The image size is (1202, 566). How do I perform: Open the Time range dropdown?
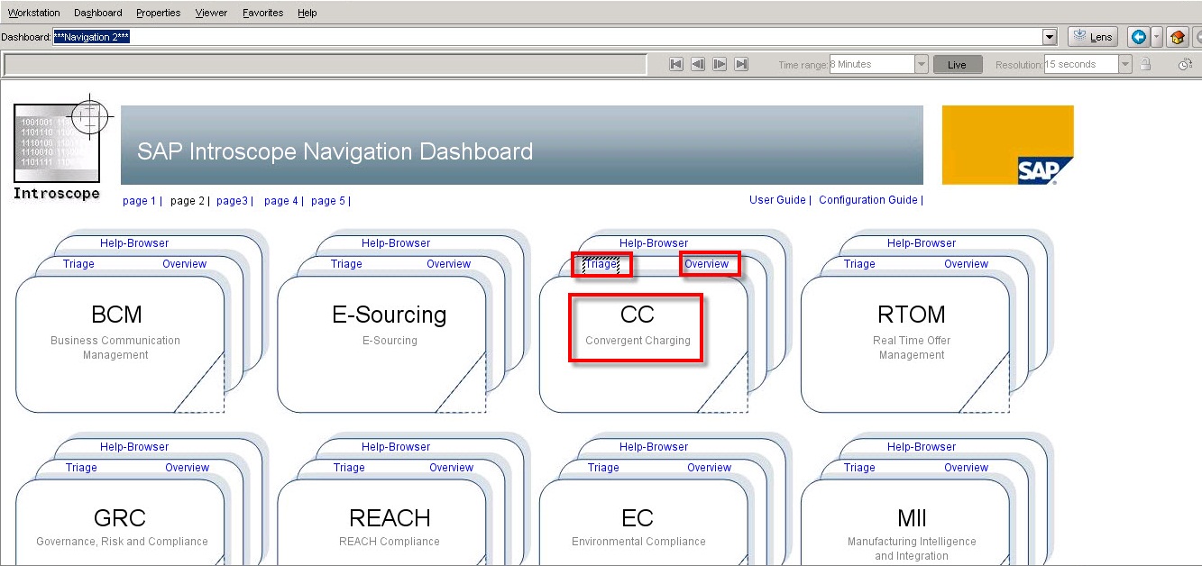[921, 64]
